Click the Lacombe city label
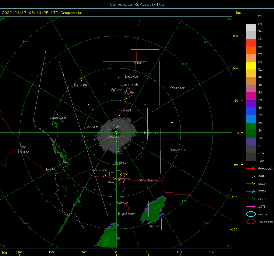This screenshot has width=274, height=256. (132, 76)
